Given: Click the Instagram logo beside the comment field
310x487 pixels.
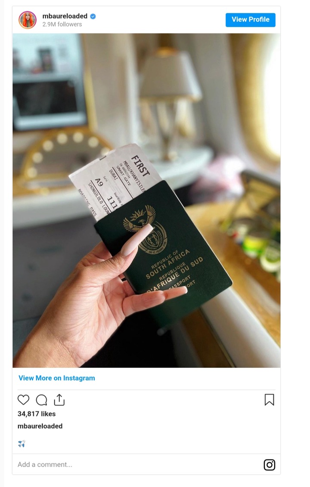Looking at the screenshot, I should (269, 465).
